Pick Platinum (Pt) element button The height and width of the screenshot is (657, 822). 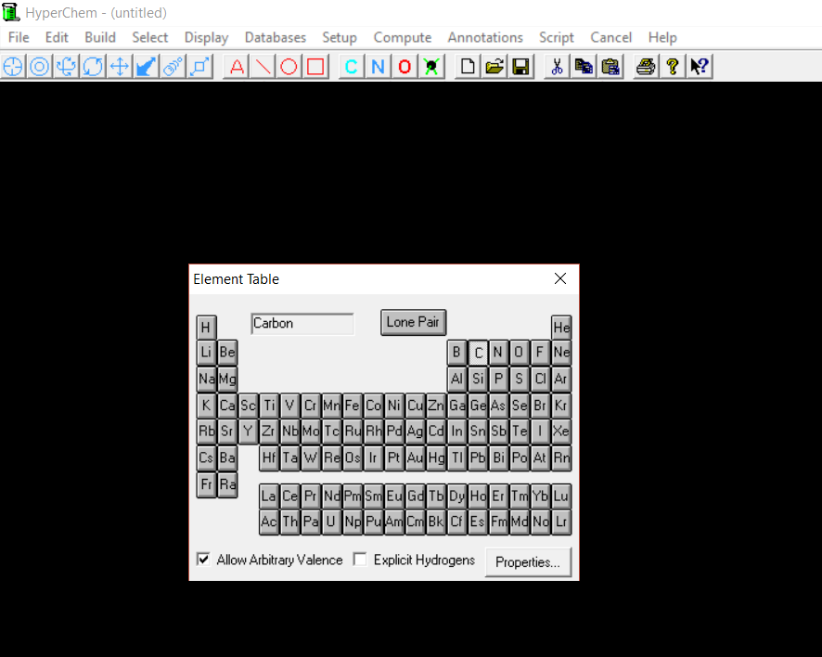click(x=394, y=457)
